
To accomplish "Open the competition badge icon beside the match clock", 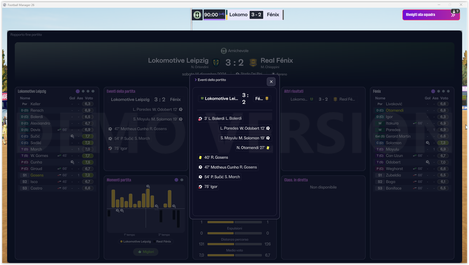I will click(x=197, y=15).
